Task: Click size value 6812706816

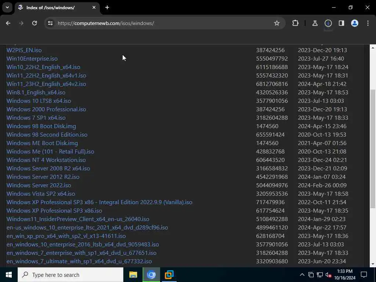Action: [x=272, y=84]
